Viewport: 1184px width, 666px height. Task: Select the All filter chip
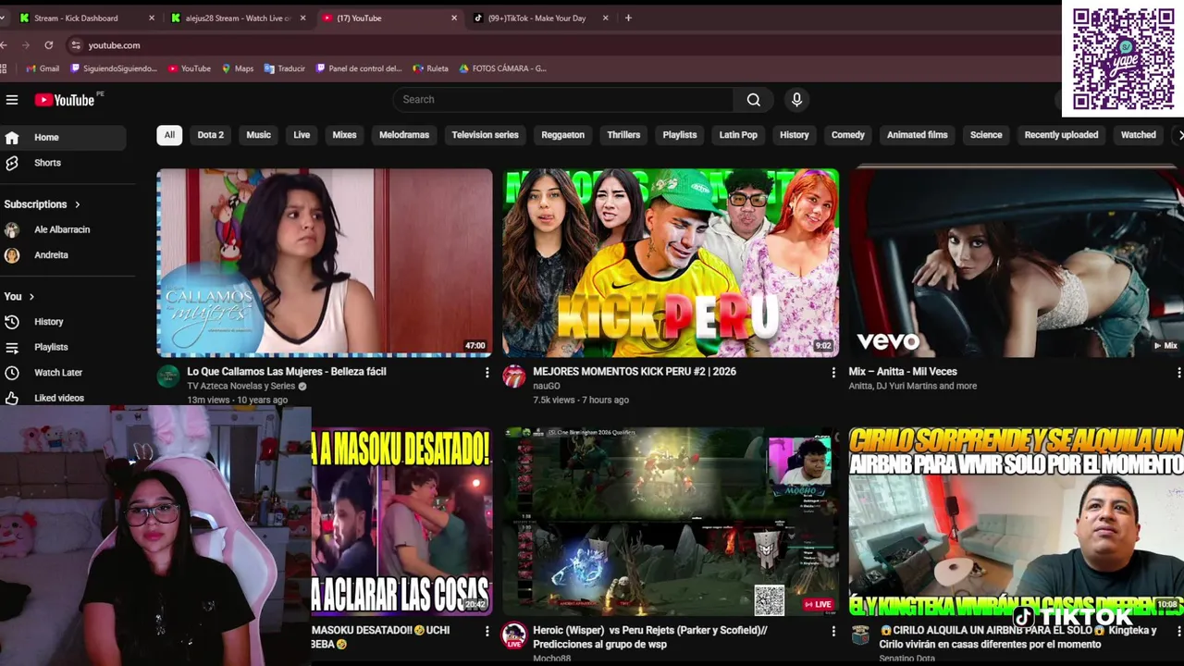[x=169, y=135]
